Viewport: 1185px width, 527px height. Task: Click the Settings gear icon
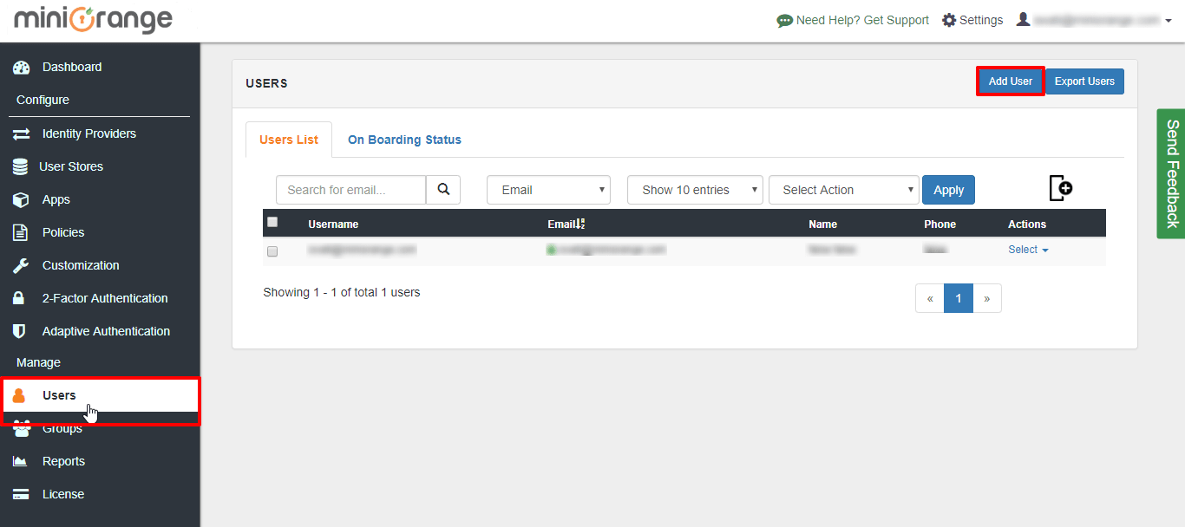tap(949, 20)
